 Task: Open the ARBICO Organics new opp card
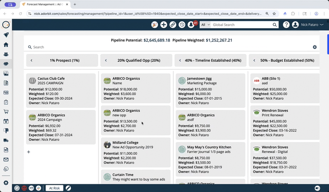[x=136, y=120]
